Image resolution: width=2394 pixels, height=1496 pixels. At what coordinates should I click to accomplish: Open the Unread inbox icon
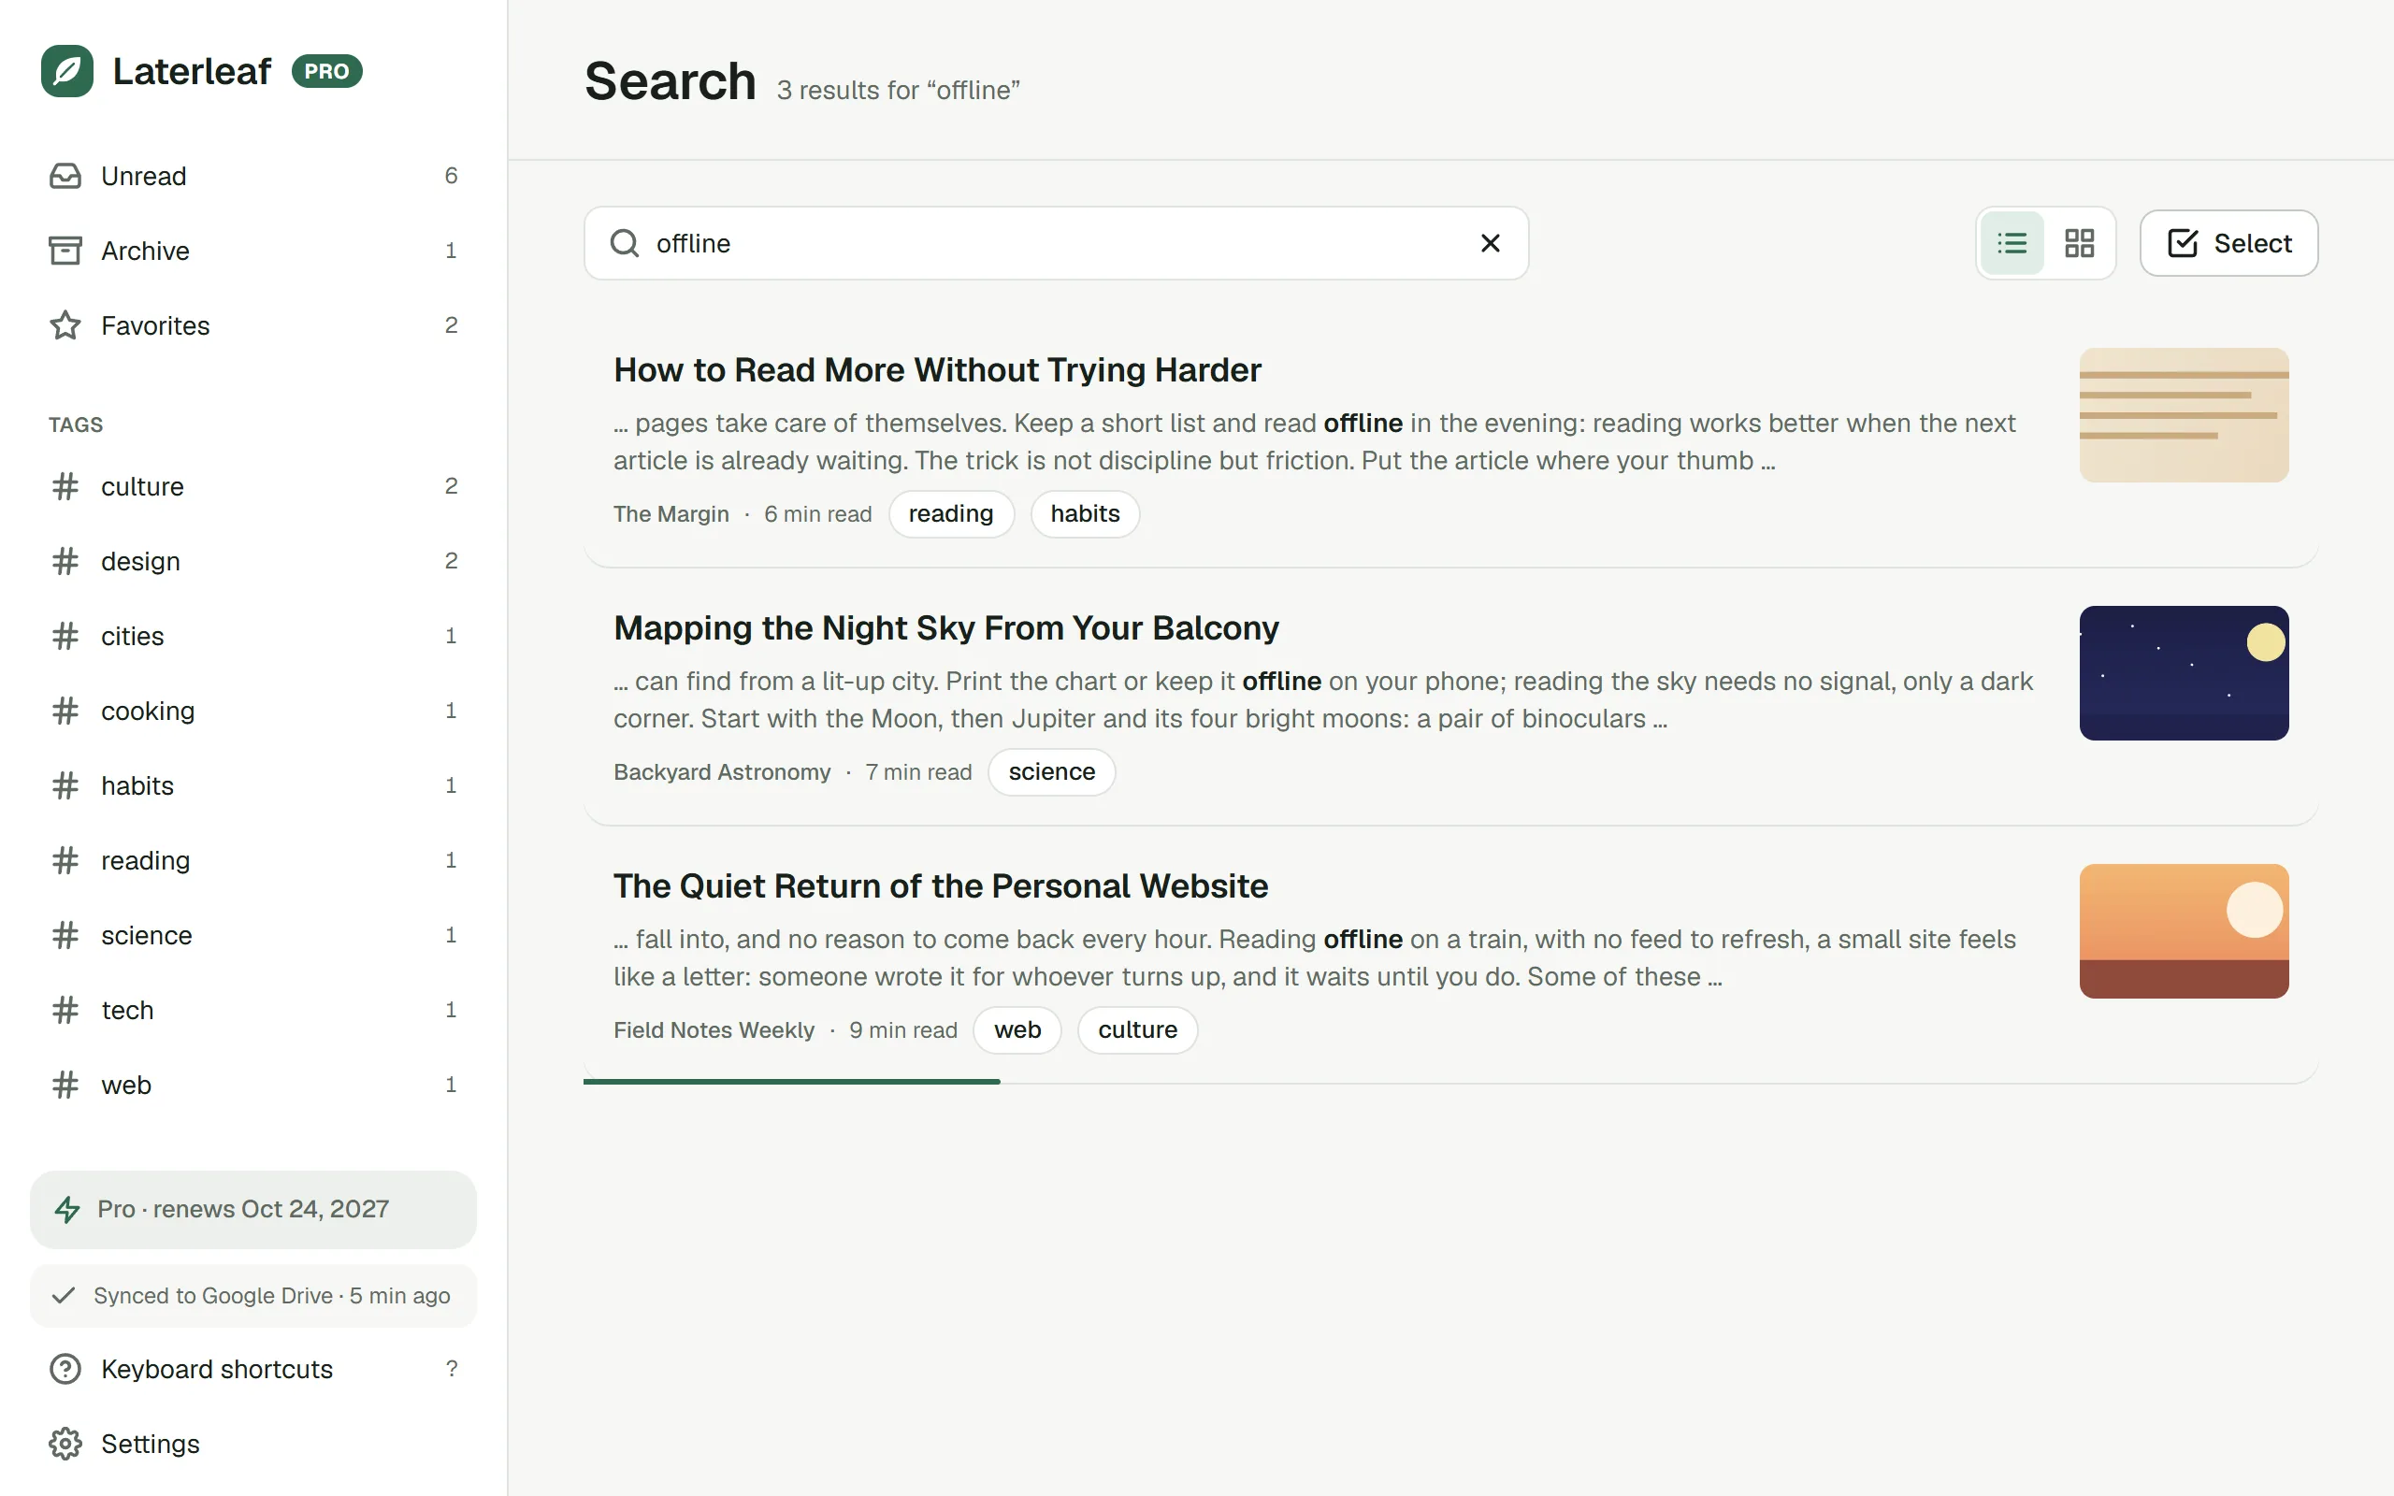click(x=65, y=176)
